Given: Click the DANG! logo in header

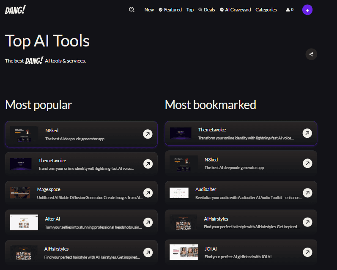Looking at the screenshot, I should [15, 10].
